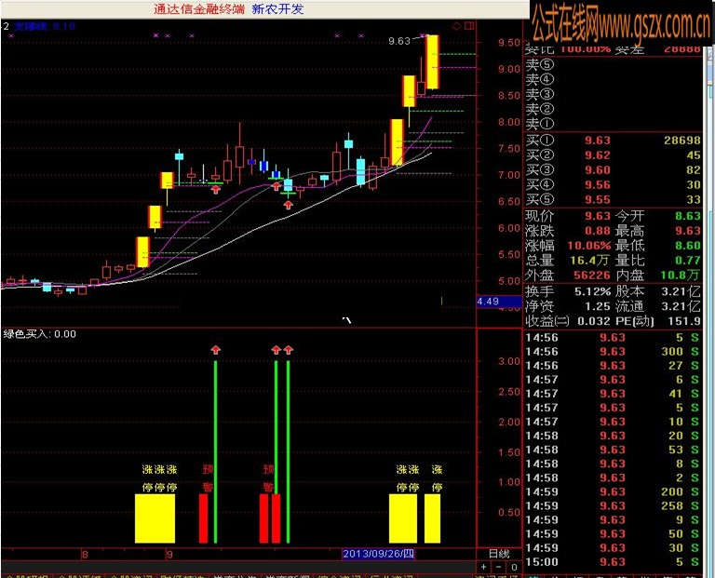The height and width of the screenshot is (578, 715).
Task: Click the 涨跌 value 0.88
Action: 598,231
